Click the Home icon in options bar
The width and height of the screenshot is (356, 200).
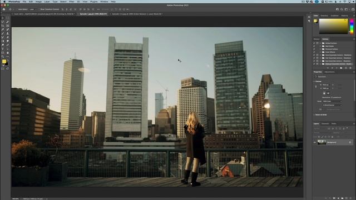(4, 9)
